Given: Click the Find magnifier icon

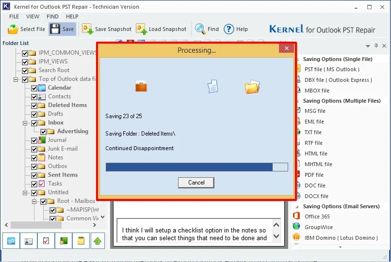Looking at the screenshot, I should 200,29.
